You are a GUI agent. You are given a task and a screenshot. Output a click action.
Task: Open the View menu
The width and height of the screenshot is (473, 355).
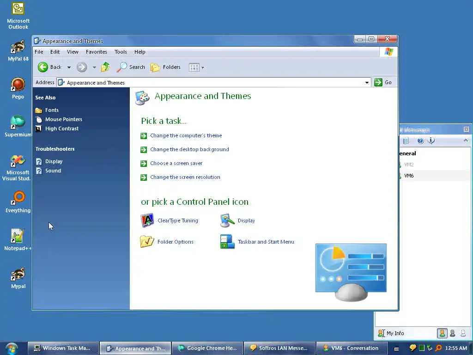point(73,52)
